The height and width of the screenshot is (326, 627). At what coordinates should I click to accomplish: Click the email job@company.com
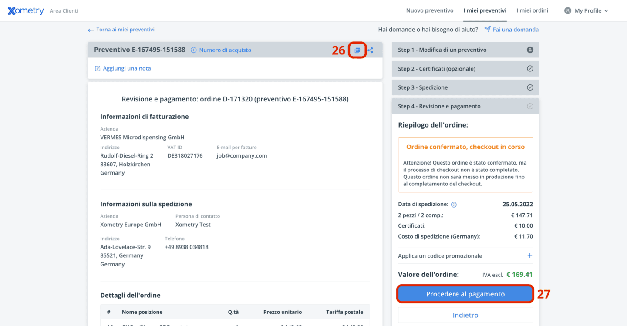point(242,155)
